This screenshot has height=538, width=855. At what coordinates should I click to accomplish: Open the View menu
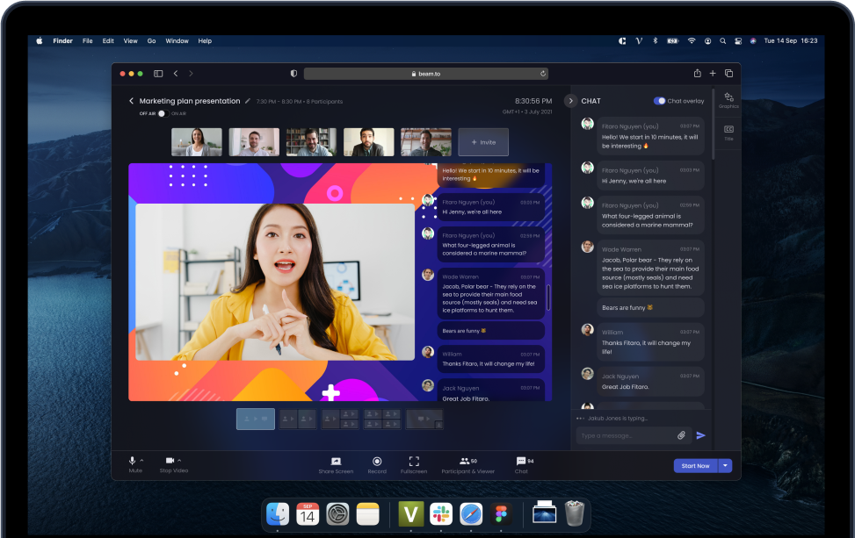pyautogui.click(x=130, y=41)
